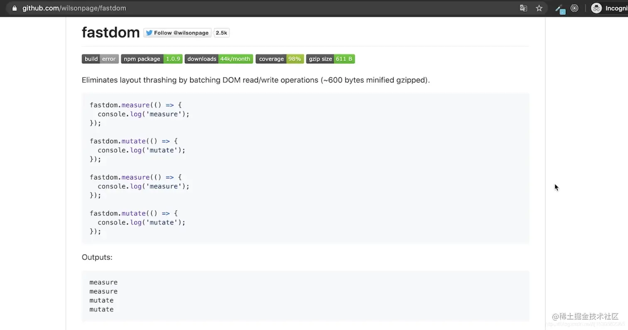Open the 2.5k followers count bubble

coord(222,33)
